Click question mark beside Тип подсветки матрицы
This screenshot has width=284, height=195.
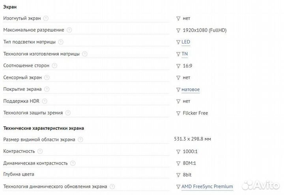(60, 42)
